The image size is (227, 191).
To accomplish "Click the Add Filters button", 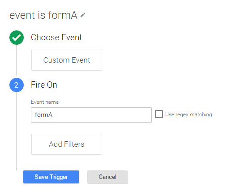I will tap(67, 144).
